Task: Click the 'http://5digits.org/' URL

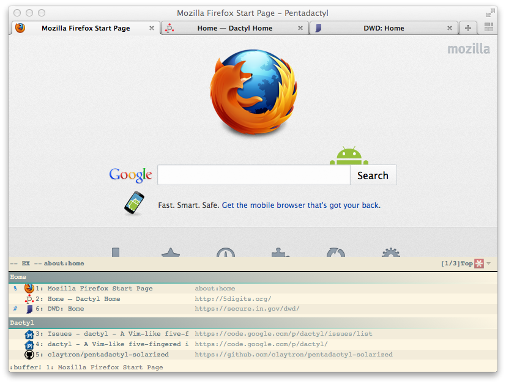Action: pyautogui.click(x=233, y=299)
